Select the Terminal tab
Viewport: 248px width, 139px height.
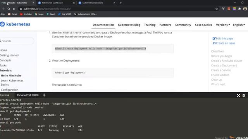(x=5, y=95)
